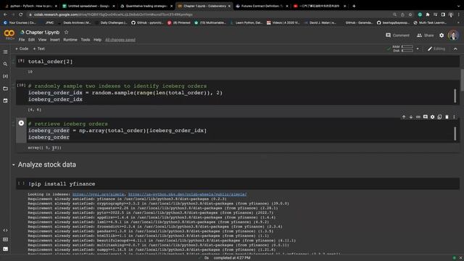Click the Disk usage bar indicator
Image resolution: width=464 pixels, height=261 pixels.
407,51
